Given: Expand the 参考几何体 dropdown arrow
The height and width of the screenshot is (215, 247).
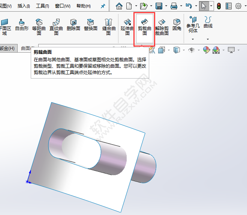Looking at the screenshot, I should 193,39.
